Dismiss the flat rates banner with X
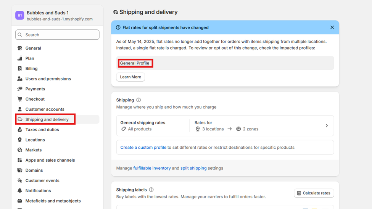 coord(332,27)
